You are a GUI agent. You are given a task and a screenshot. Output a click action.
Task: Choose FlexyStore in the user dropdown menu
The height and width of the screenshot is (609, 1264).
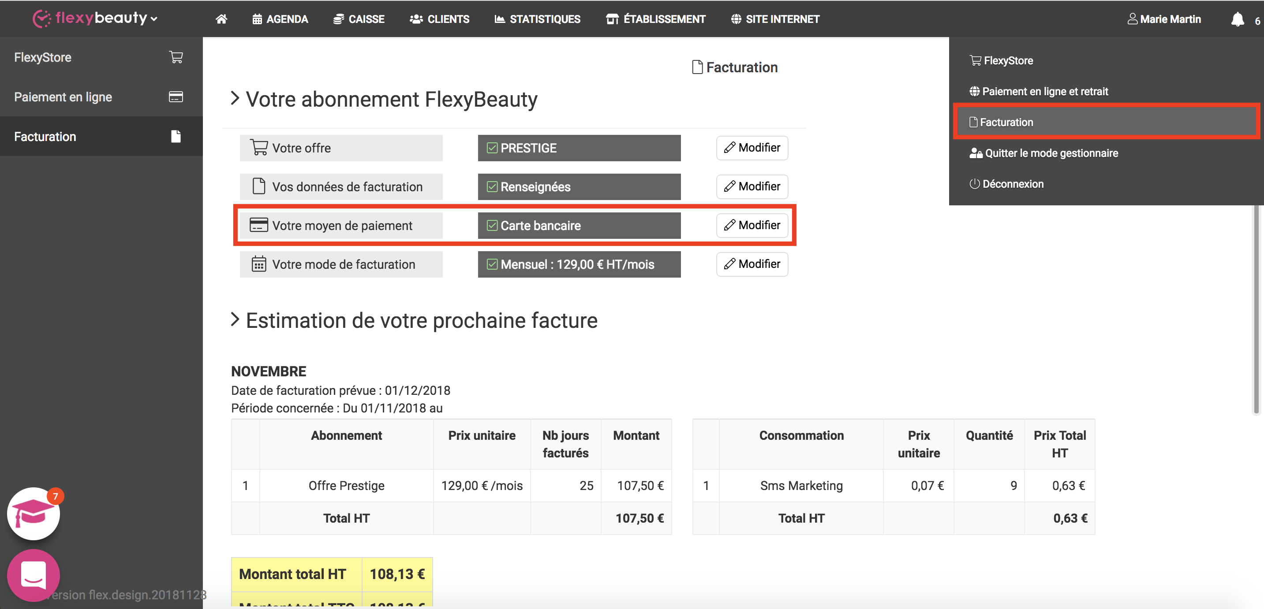point(1001,61)
